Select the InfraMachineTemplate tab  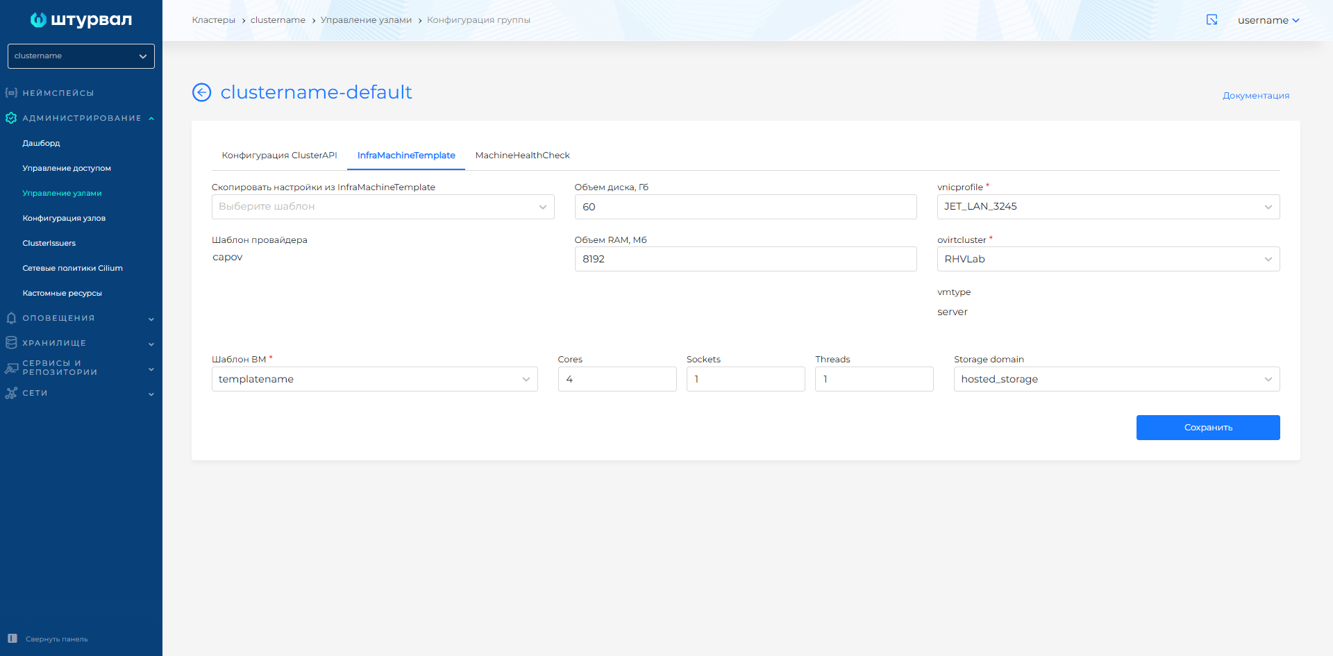coord(406,155)
